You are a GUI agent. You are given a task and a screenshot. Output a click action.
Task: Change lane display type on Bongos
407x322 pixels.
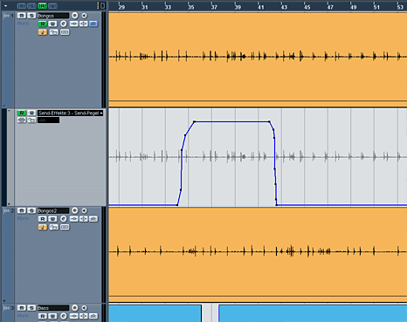(x=65, y=32)
